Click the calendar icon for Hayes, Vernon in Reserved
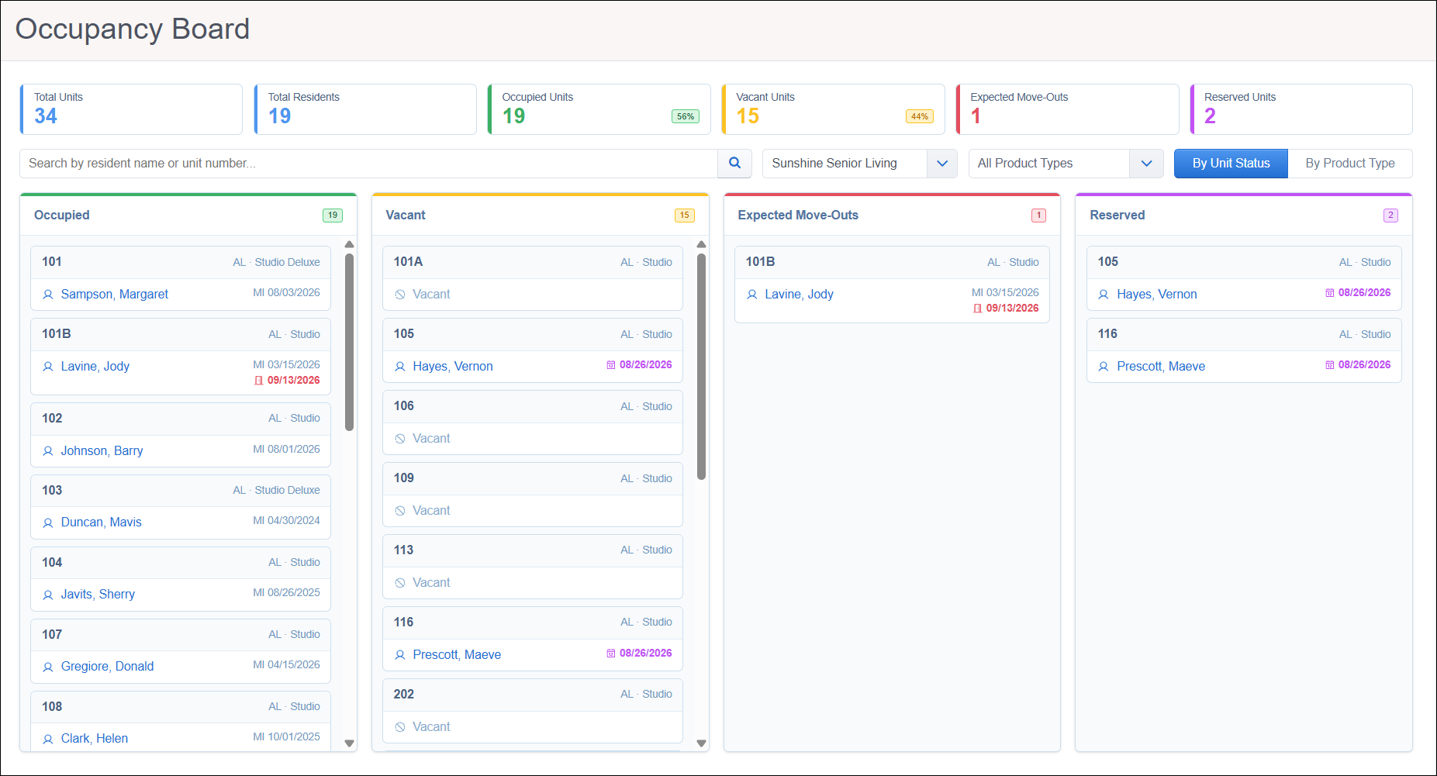 coord(1330,293)
